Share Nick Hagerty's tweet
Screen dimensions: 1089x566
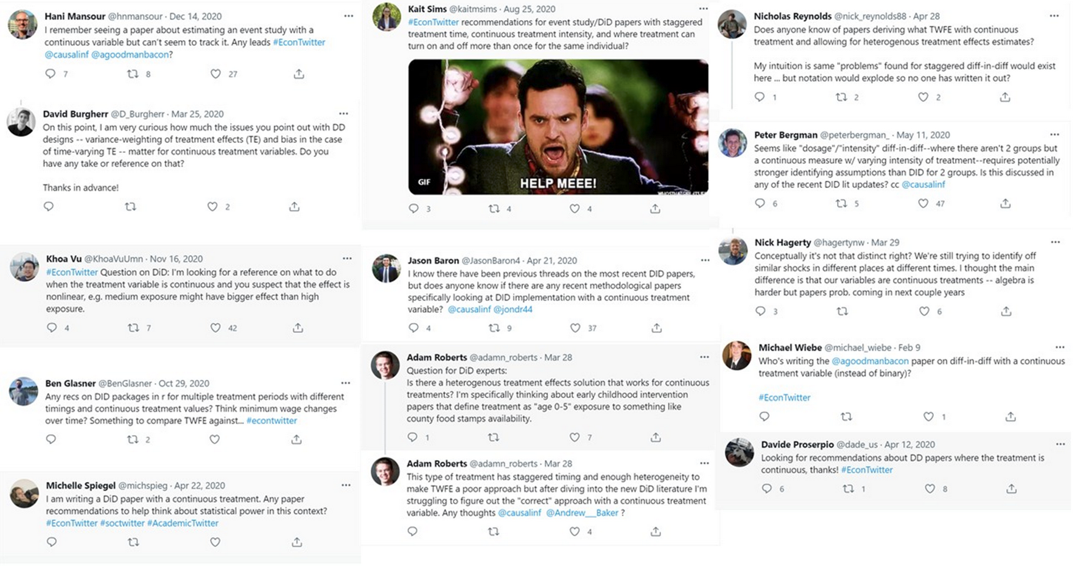click(x=1006, y=311)
